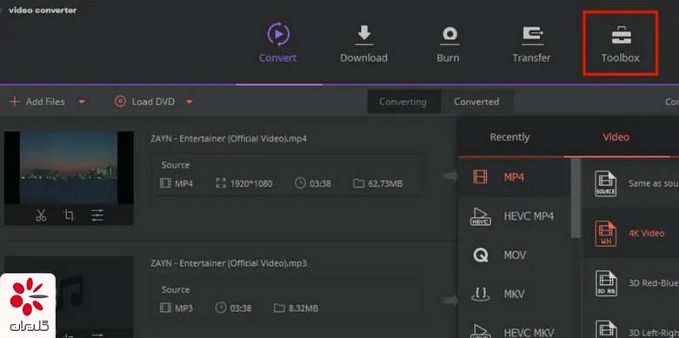Click the file name ZAYN - Entertainer (Official Video).mp3
The image size is (679, 338).
coord(229,263)
